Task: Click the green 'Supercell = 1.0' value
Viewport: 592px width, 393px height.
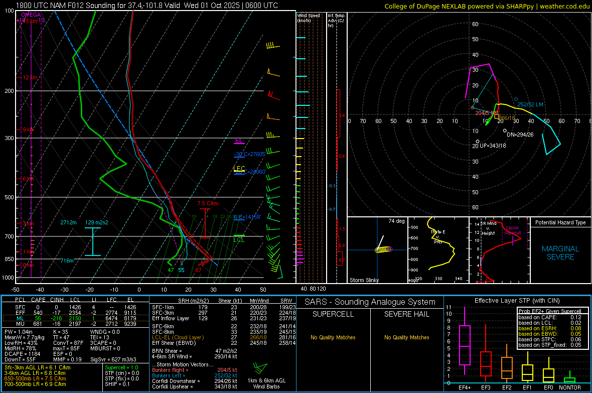Action: 121,367
